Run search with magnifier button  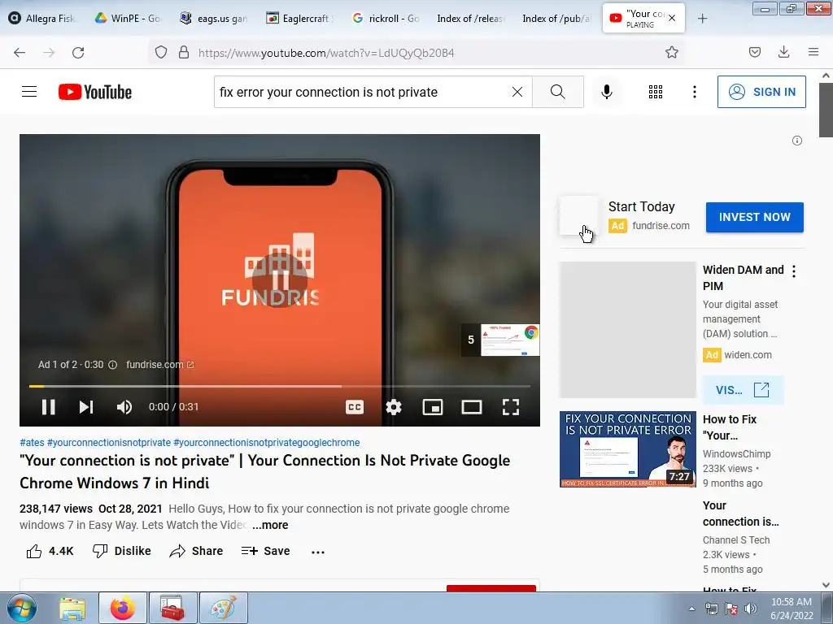point(558,92)
